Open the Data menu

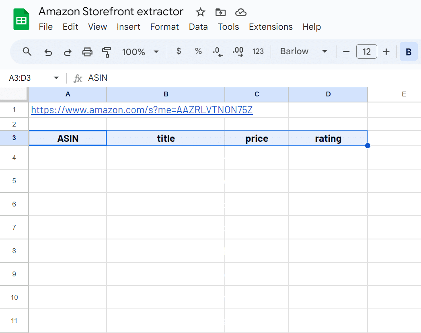(198, 27)
